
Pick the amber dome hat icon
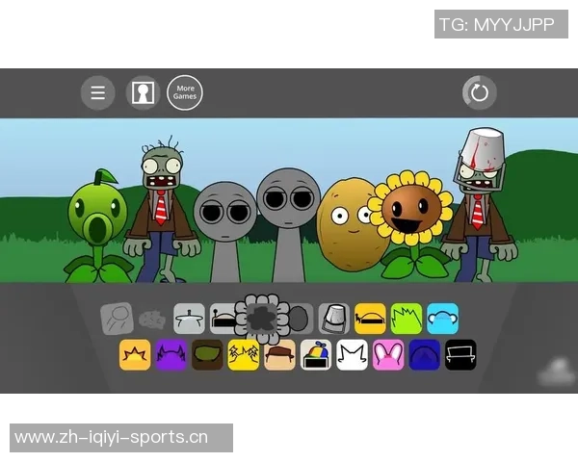371,319
